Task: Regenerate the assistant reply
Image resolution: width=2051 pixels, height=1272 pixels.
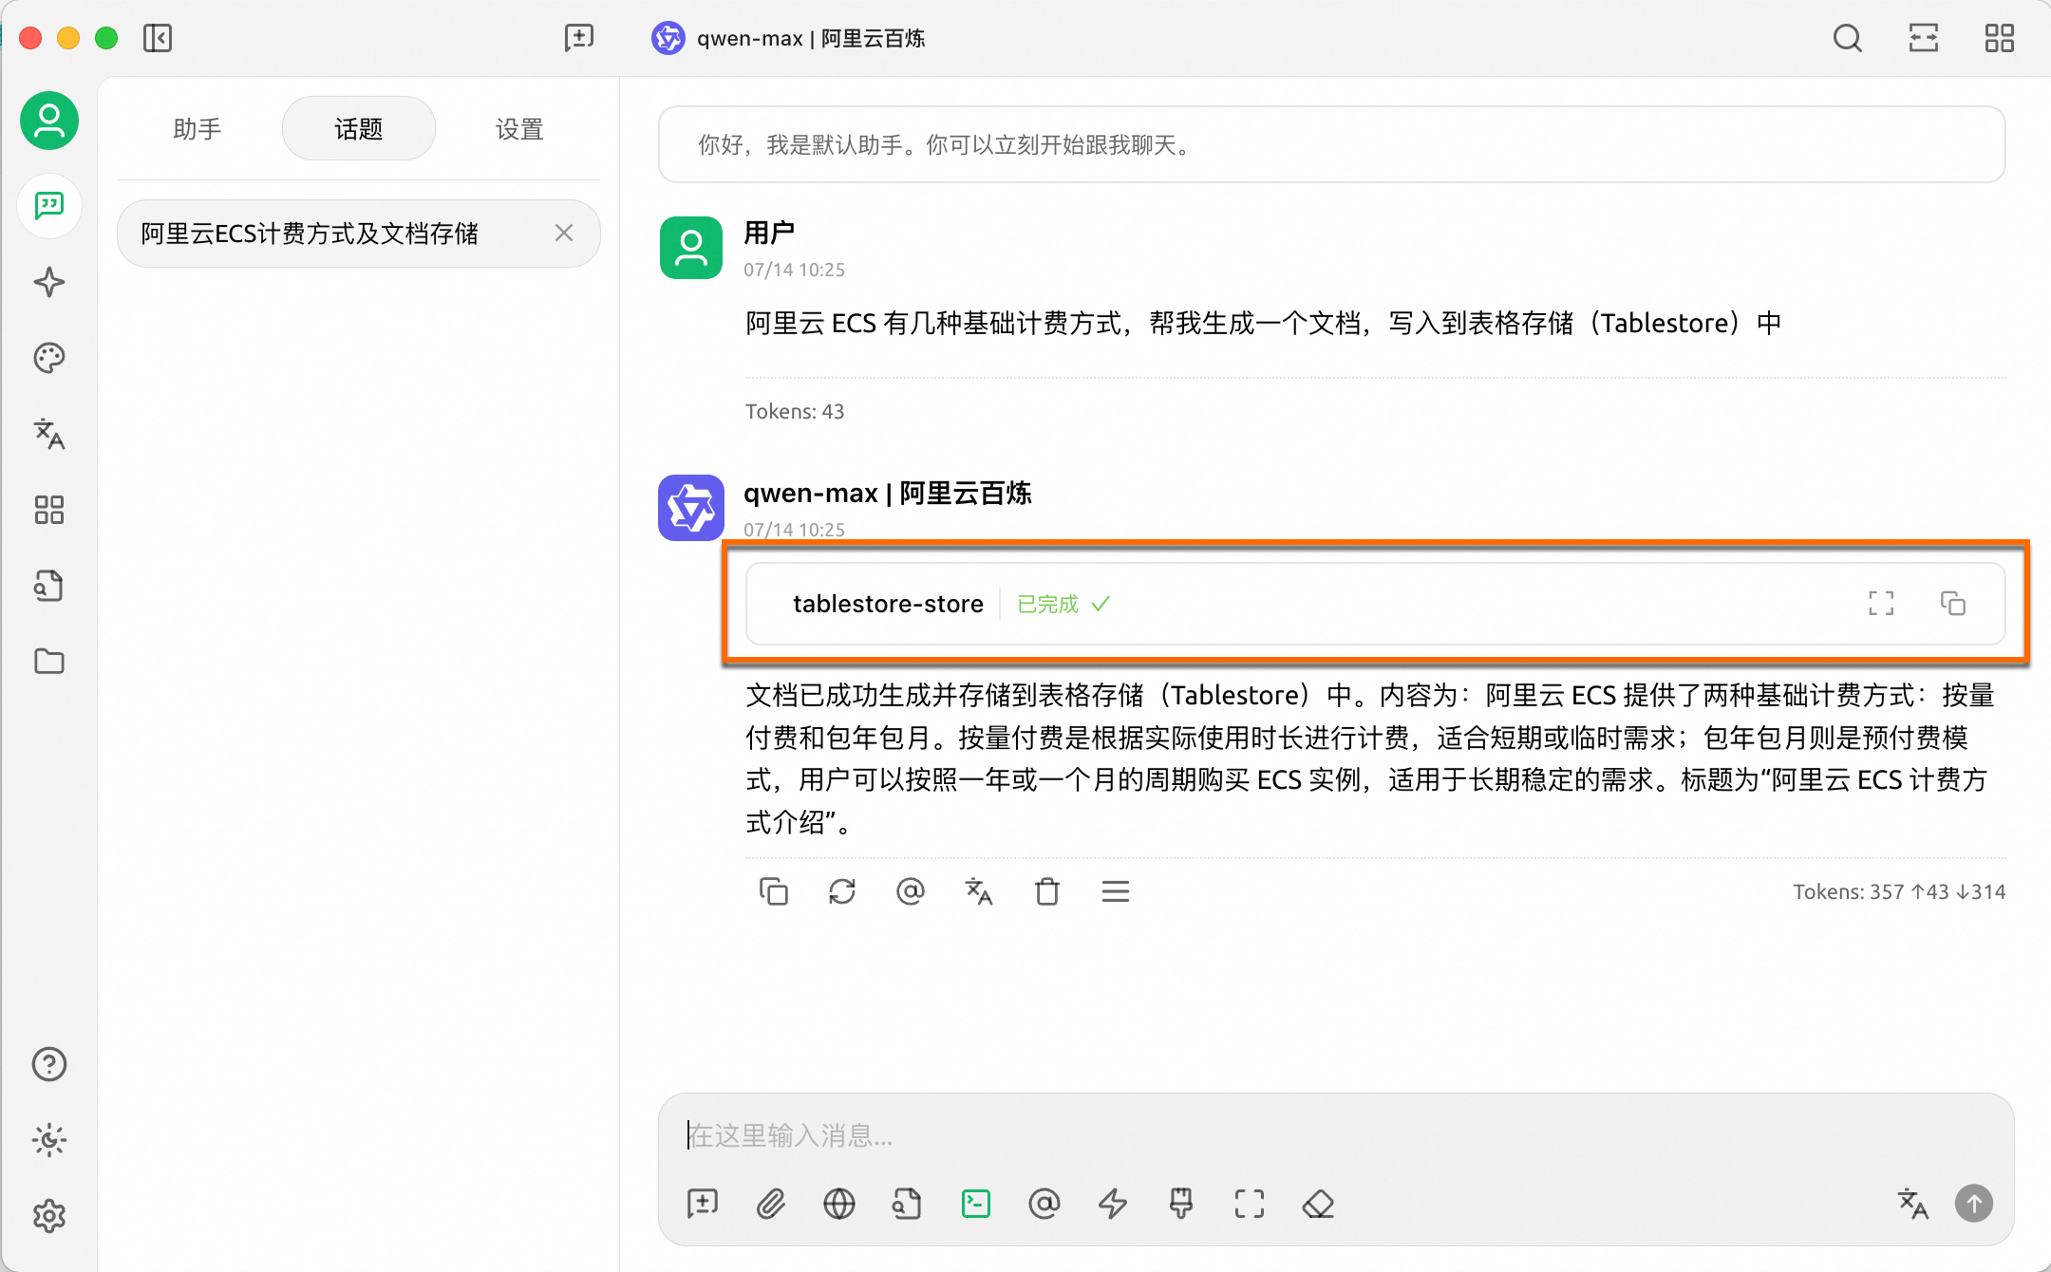Action: pos(841,891)
